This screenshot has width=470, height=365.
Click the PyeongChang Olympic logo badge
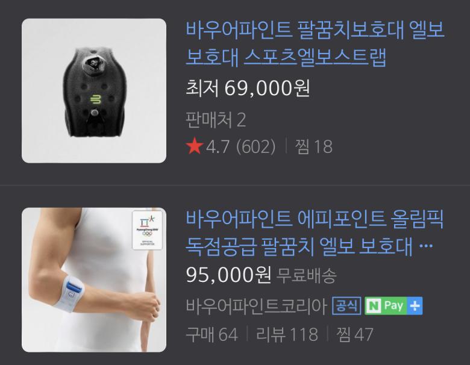[147, 230]
